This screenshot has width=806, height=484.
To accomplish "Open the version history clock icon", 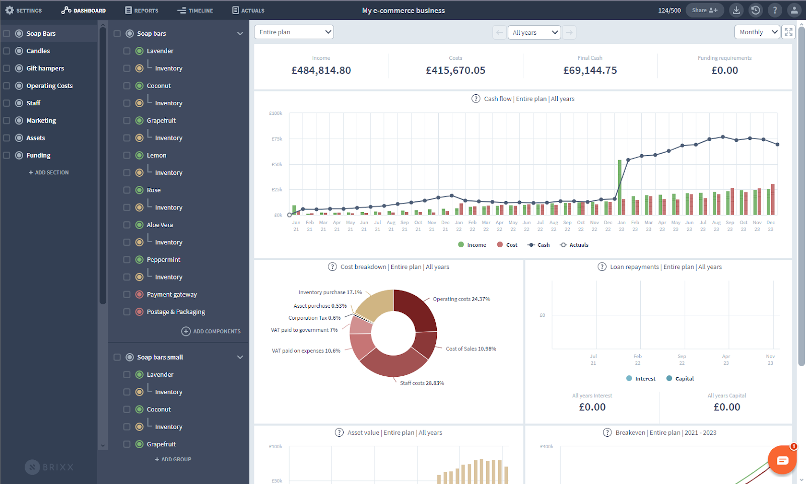I will click(755, 10).
